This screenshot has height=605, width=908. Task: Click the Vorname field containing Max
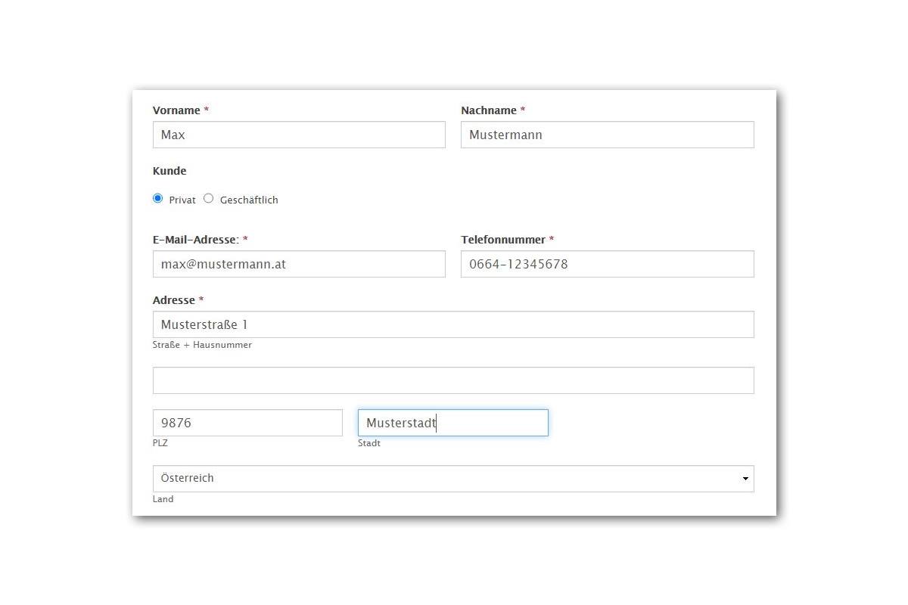299,135
